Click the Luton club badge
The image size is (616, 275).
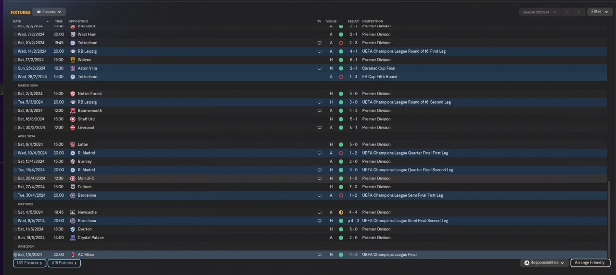pos(73,144)
